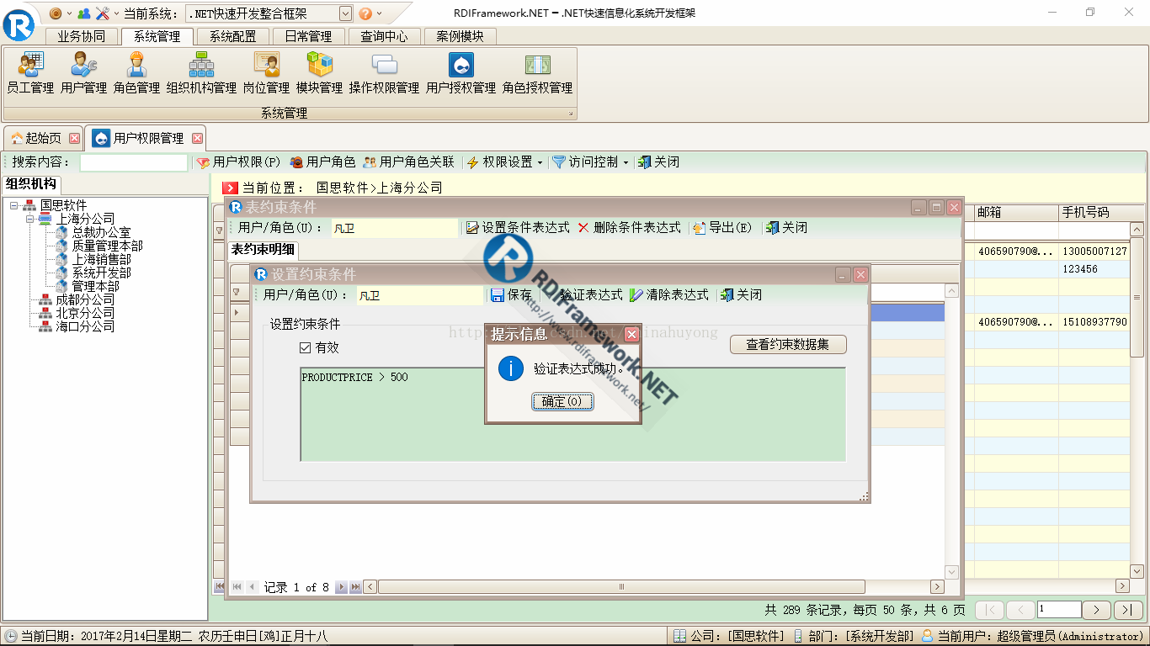The image size is (1150, 646).
Task: Switch to 查询中心 ribbon tab
Action: 384,36
